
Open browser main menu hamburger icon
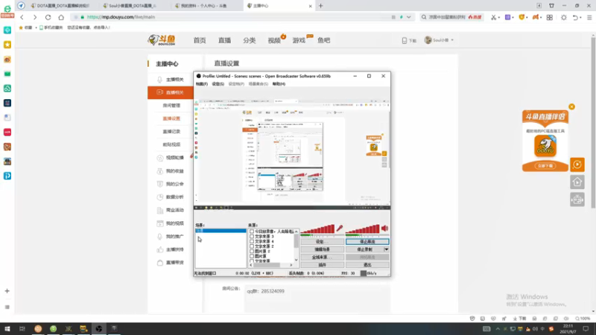(589, 17)
